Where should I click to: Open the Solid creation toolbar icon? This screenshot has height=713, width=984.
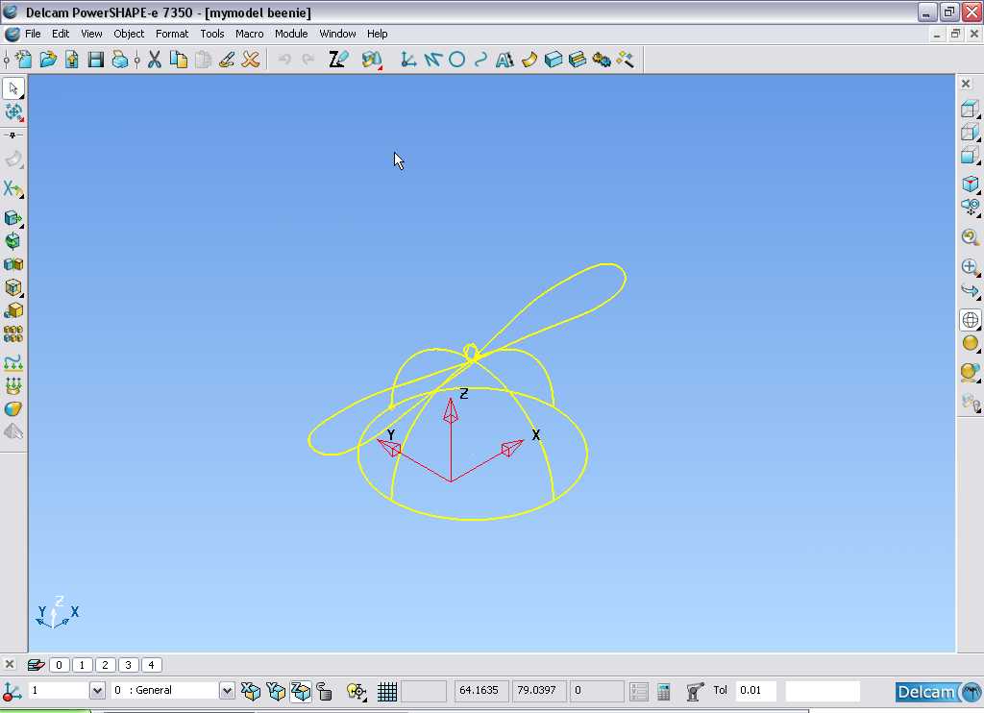tap(553, 60)
